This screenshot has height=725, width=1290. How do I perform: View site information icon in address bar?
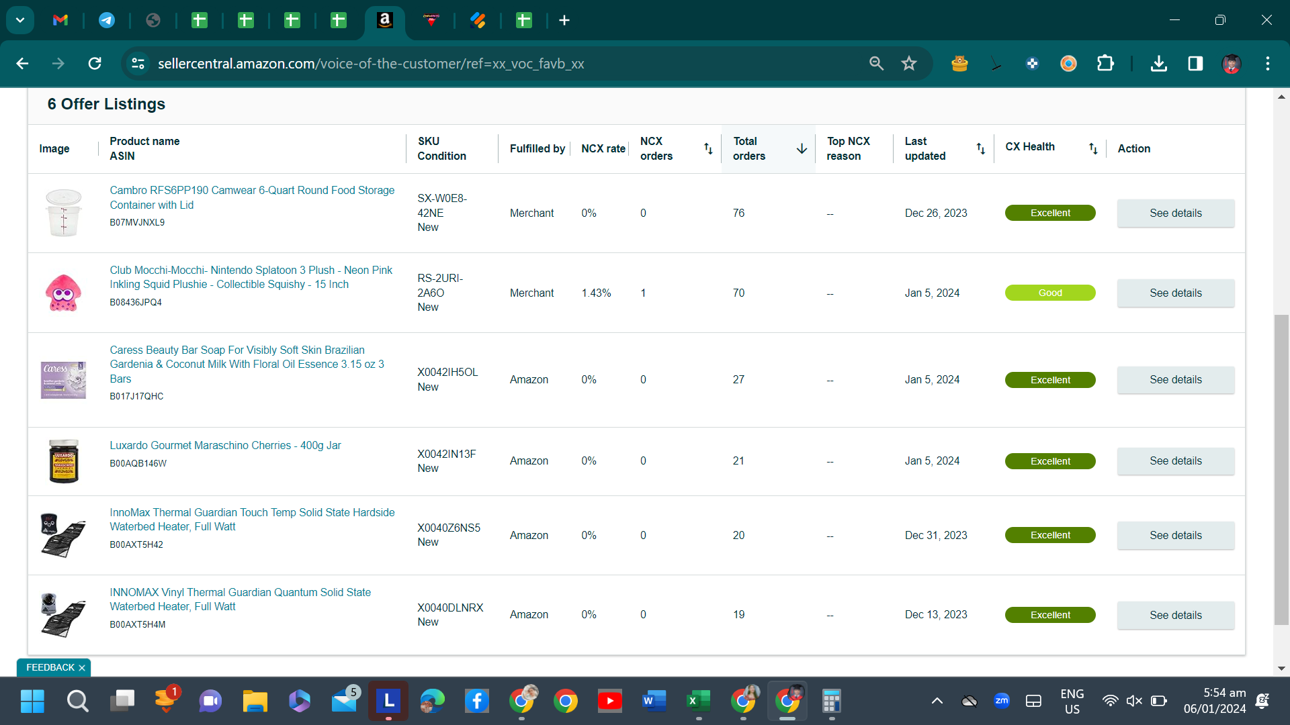[x=138, y=63]
